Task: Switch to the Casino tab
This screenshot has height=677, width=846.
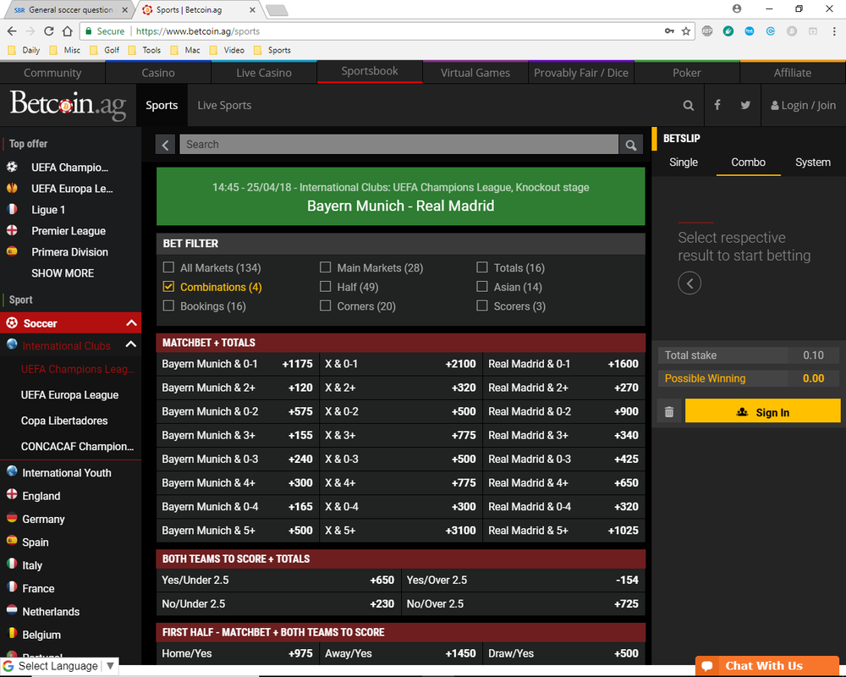Action: click(158, 72)
